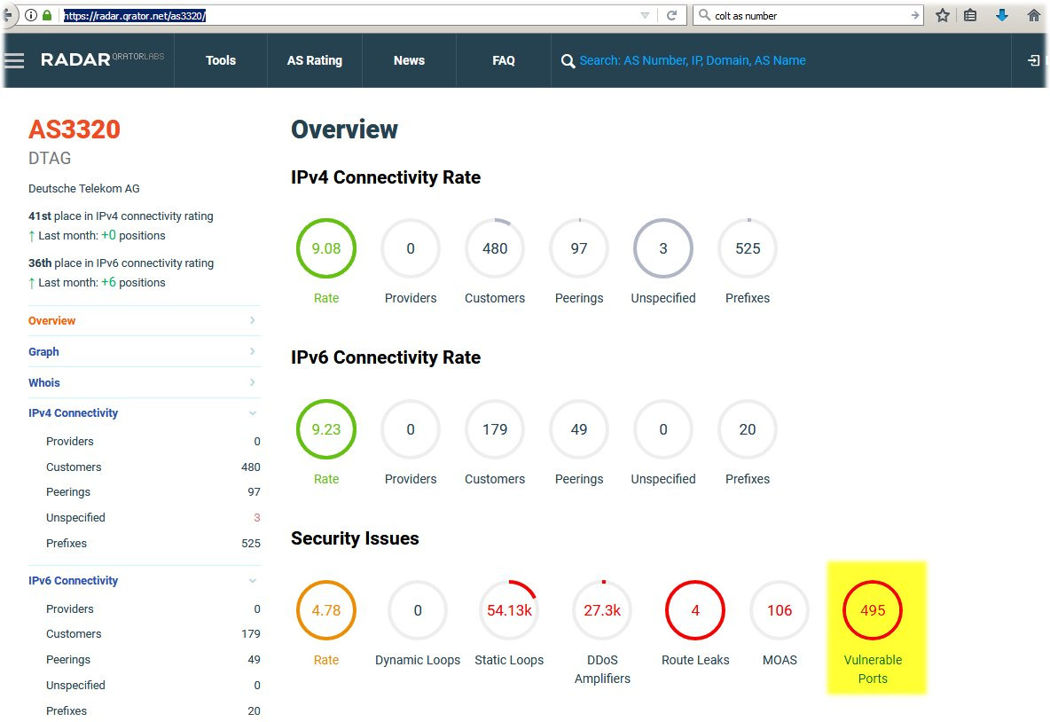The height and width of the screenshot is (722, 1050).
Task: Click the 495 Vulnerable Ports circle
Action: (873, 610)
